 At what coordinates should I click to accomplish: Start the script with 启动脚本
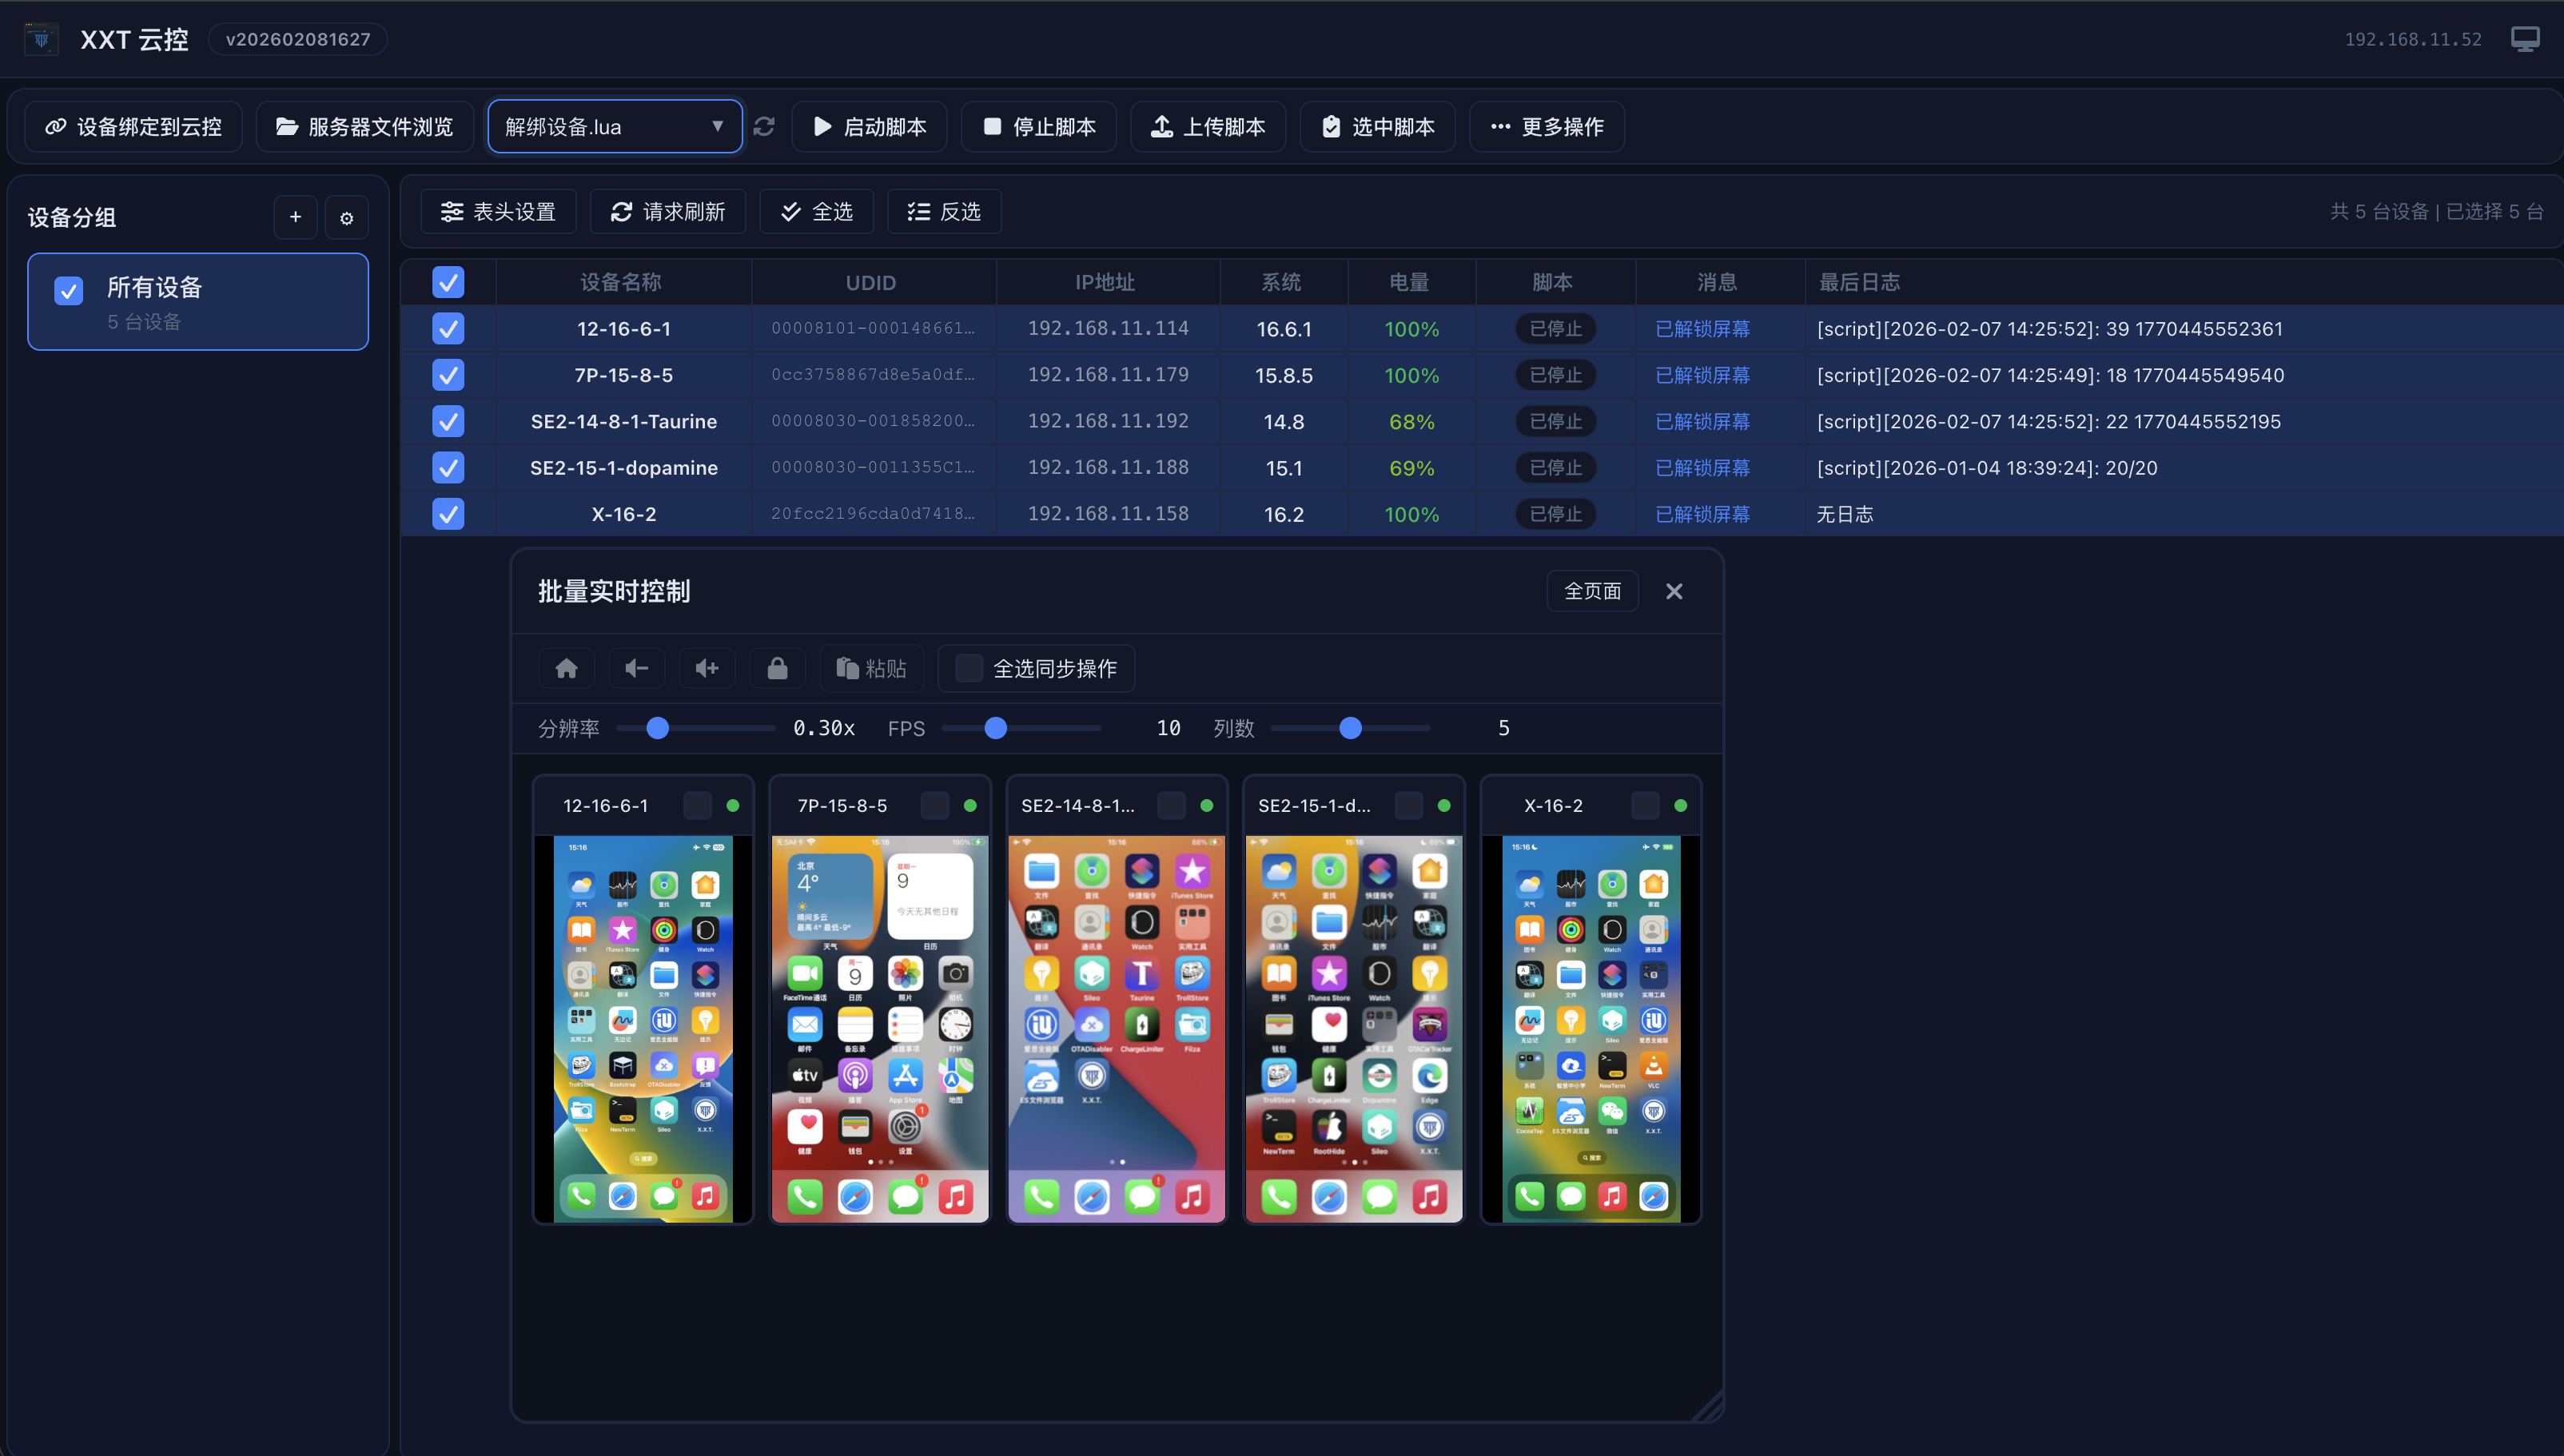pyautogui.click(x=868, y=126)
